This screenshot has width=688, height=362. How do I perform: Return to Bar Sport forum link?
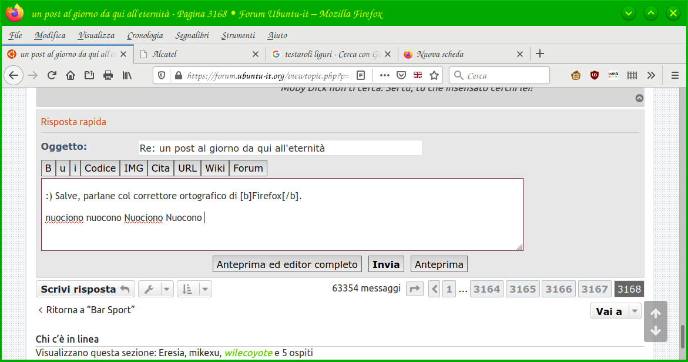point(86,310)
